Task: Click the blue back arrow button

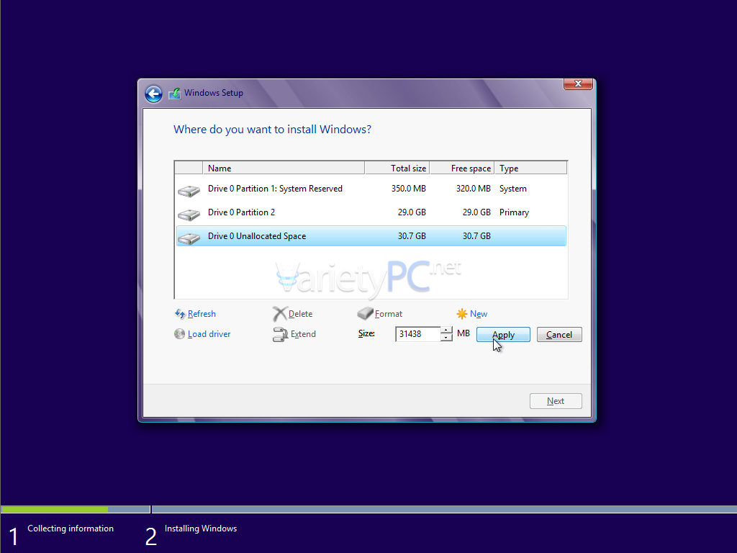Action: click(x=153, y=94)
